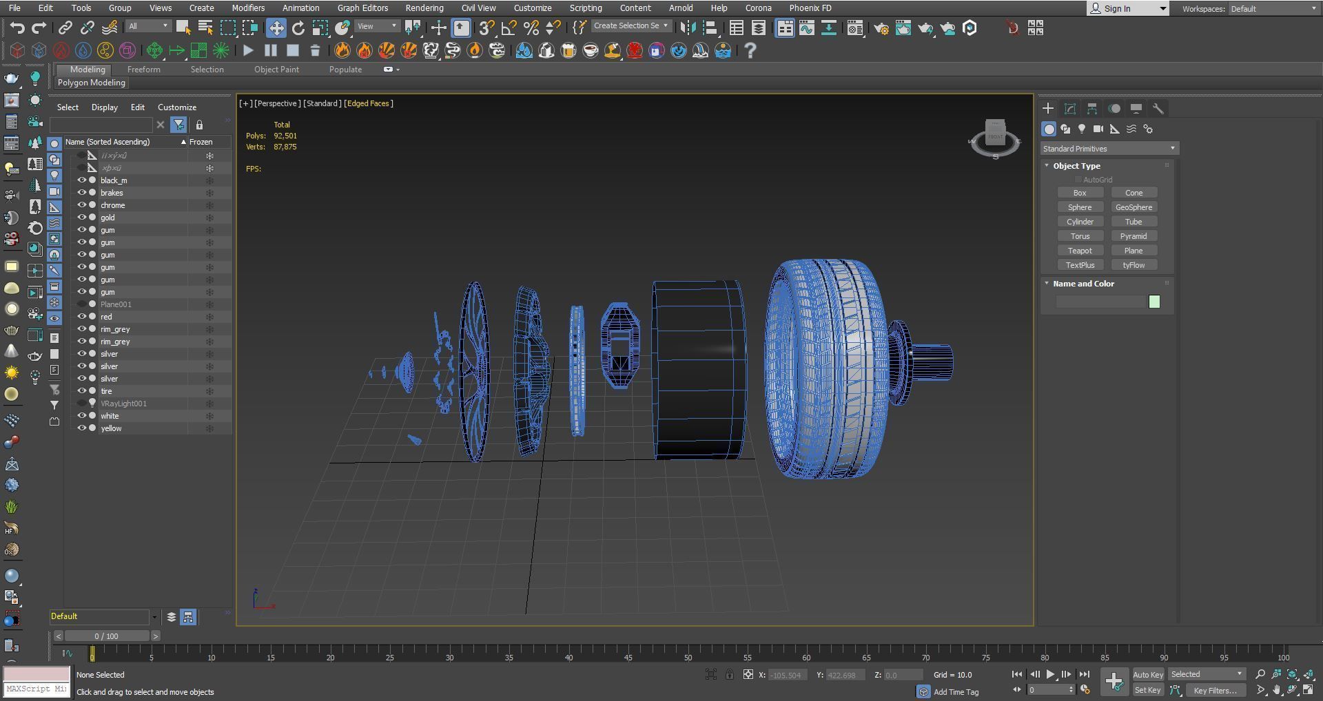Click the green object color swatch

(1154, 302)
